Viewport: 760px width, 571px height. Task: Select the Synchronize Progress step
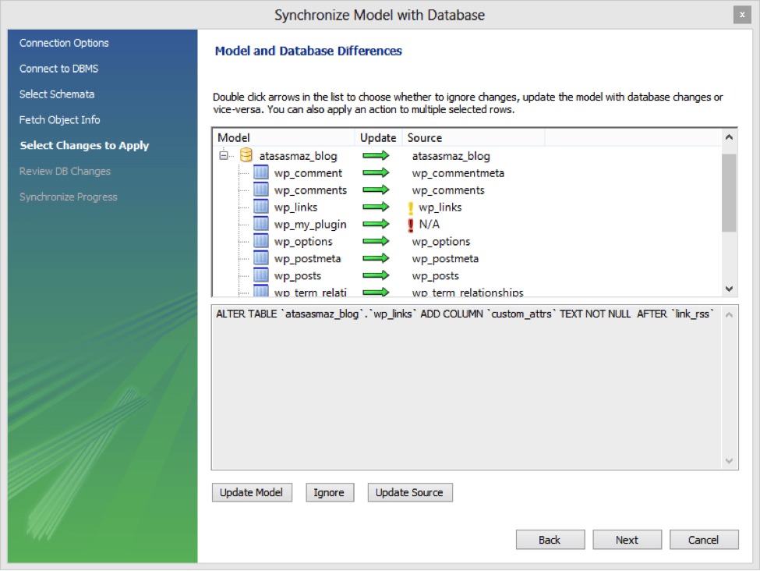tap(69, 197)
